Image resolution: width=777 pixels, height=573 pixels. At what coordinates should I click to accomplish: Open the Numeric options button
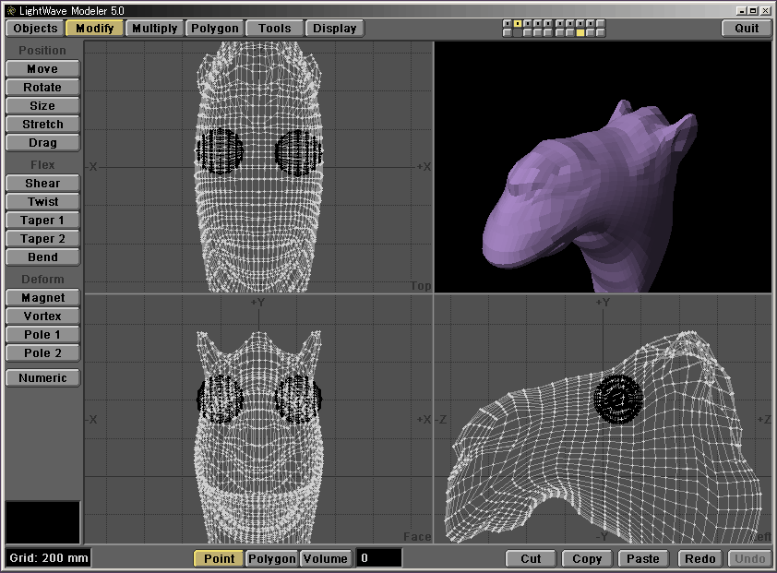point(42,377)
